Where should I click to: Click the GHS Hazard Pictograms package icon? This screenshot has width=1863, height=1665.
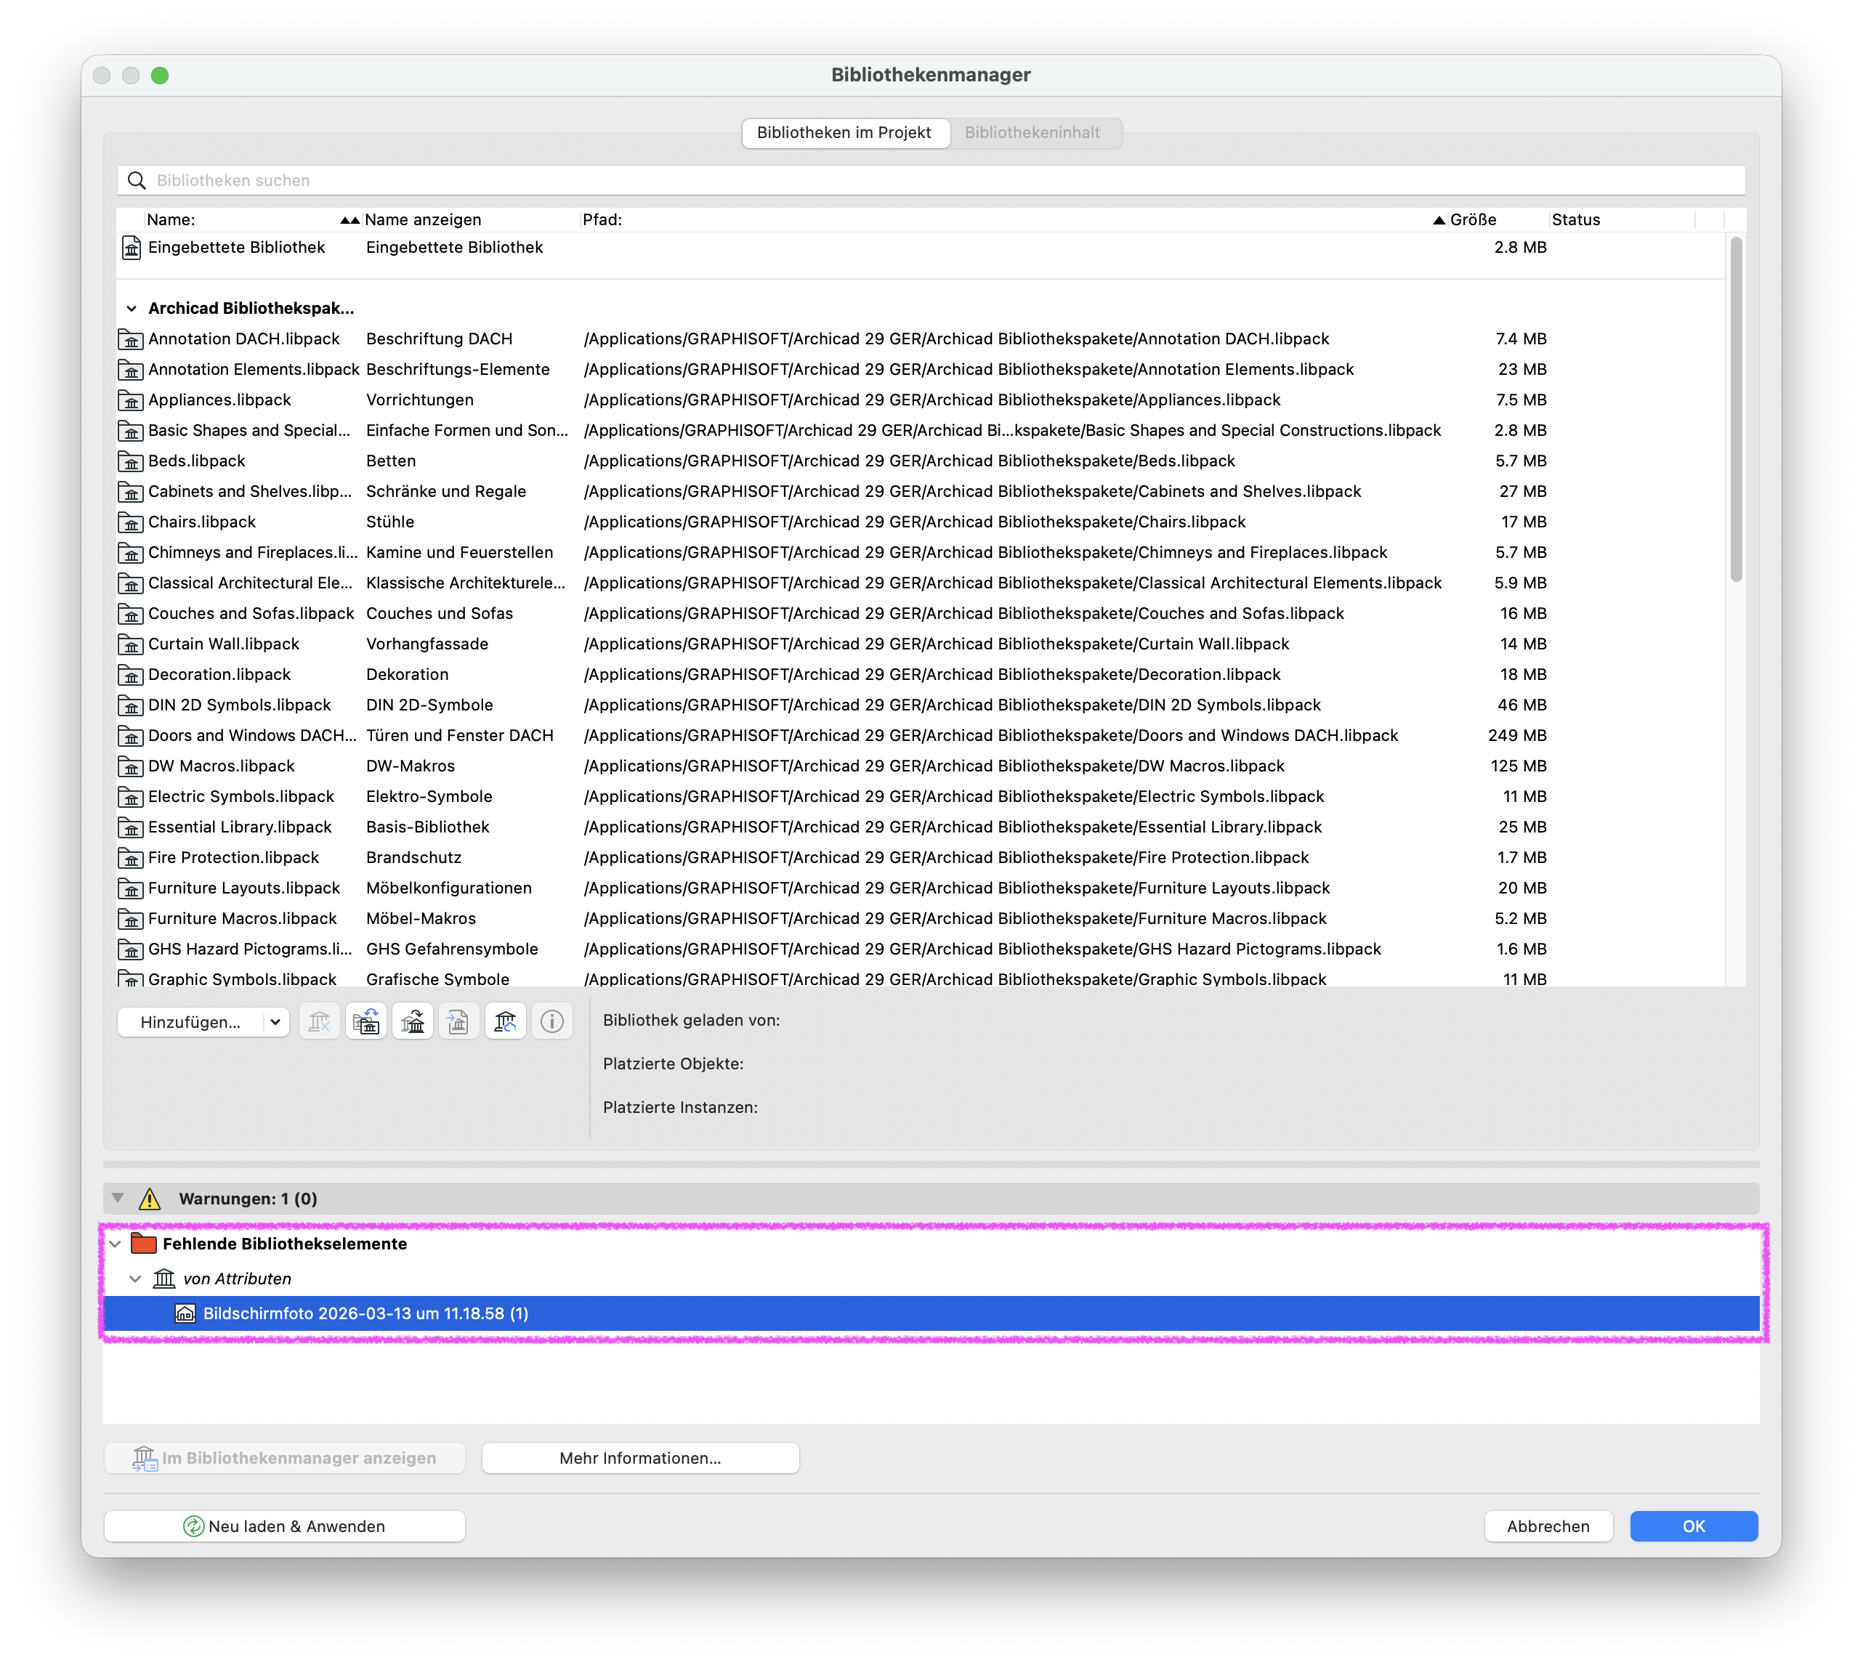131,949
